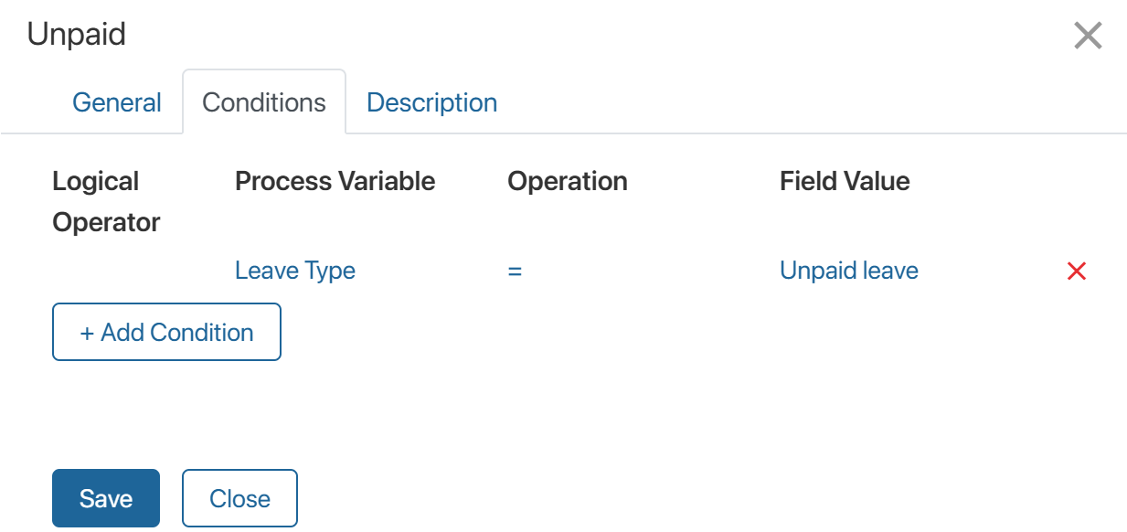The image size is (1127, 532).
Task: Click the Operation column header
Action: 568,181
